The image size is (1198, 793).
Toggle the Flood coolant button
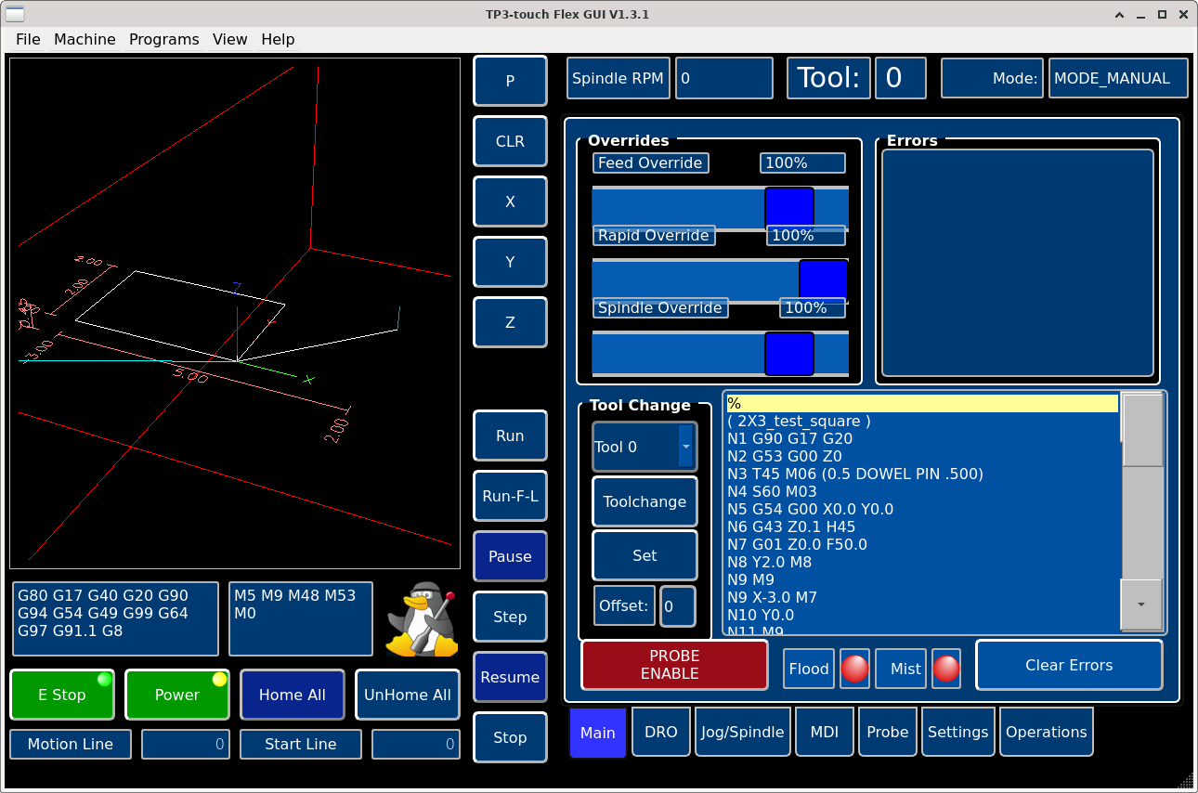click(808, 669)
